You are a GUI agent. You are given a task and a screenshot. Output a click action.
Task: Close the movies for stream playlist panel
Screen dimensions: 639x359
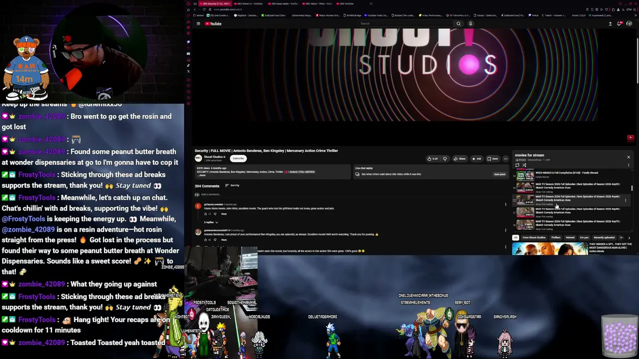(629, 157)
